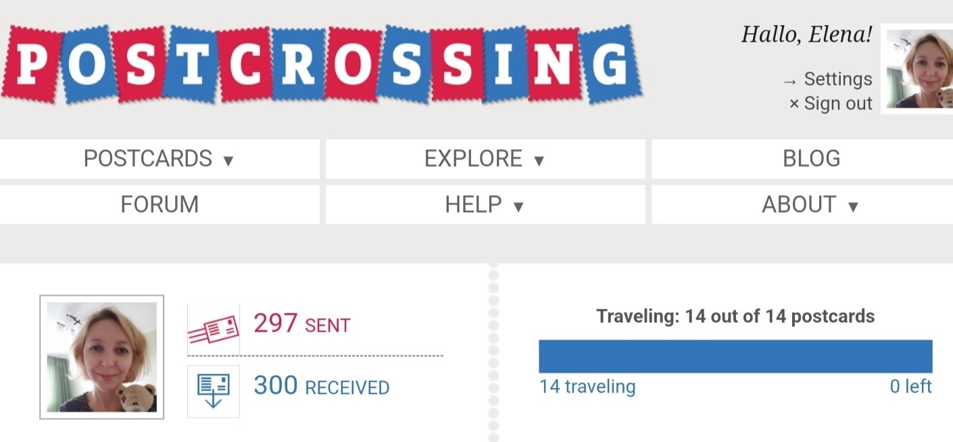Click the 'Traveling: 14 out of 14' heading
Screen dimensions: 953x442
coord(735,316)
